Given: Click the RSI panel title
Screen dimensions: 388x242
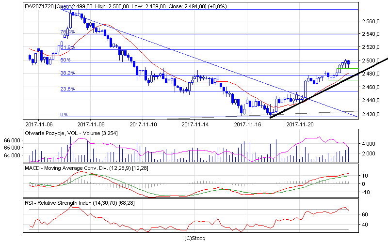Looking at the screenshot, I should coord(80,203).
